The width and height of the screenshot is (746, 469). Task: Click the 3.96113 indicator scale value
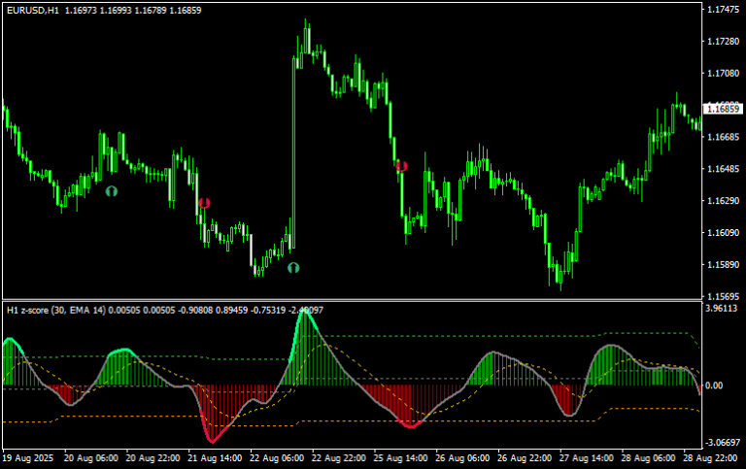[x=722, y=308]
